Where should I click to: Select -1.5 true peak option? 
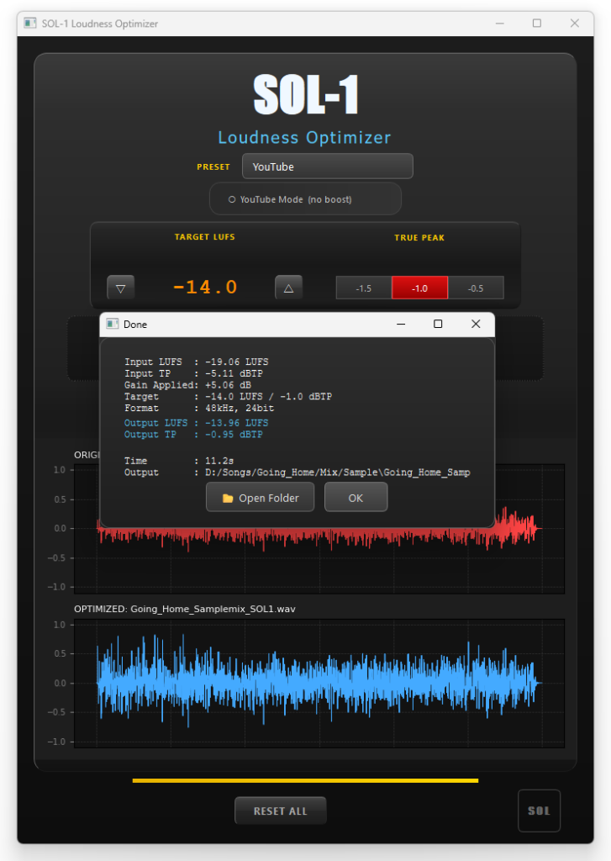click(363, 288)
